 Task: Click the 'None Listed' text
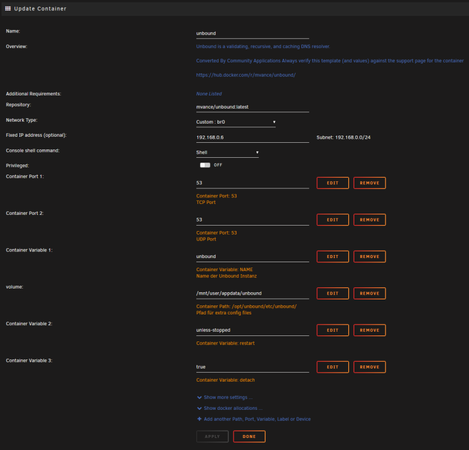pyautogui.click(x=209, y=94)
